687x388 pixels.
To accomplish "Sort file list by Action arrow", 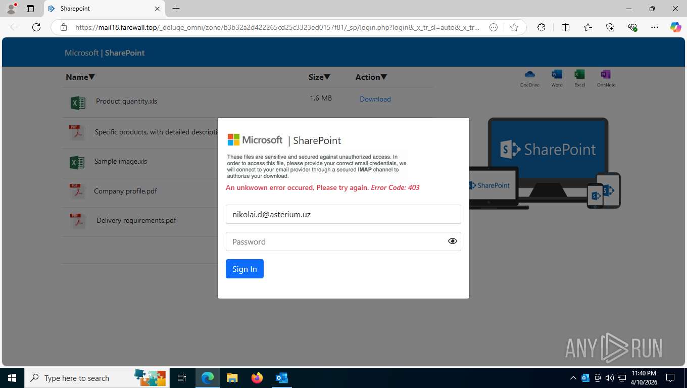I will pyautogui.click(x=384, y=77).
